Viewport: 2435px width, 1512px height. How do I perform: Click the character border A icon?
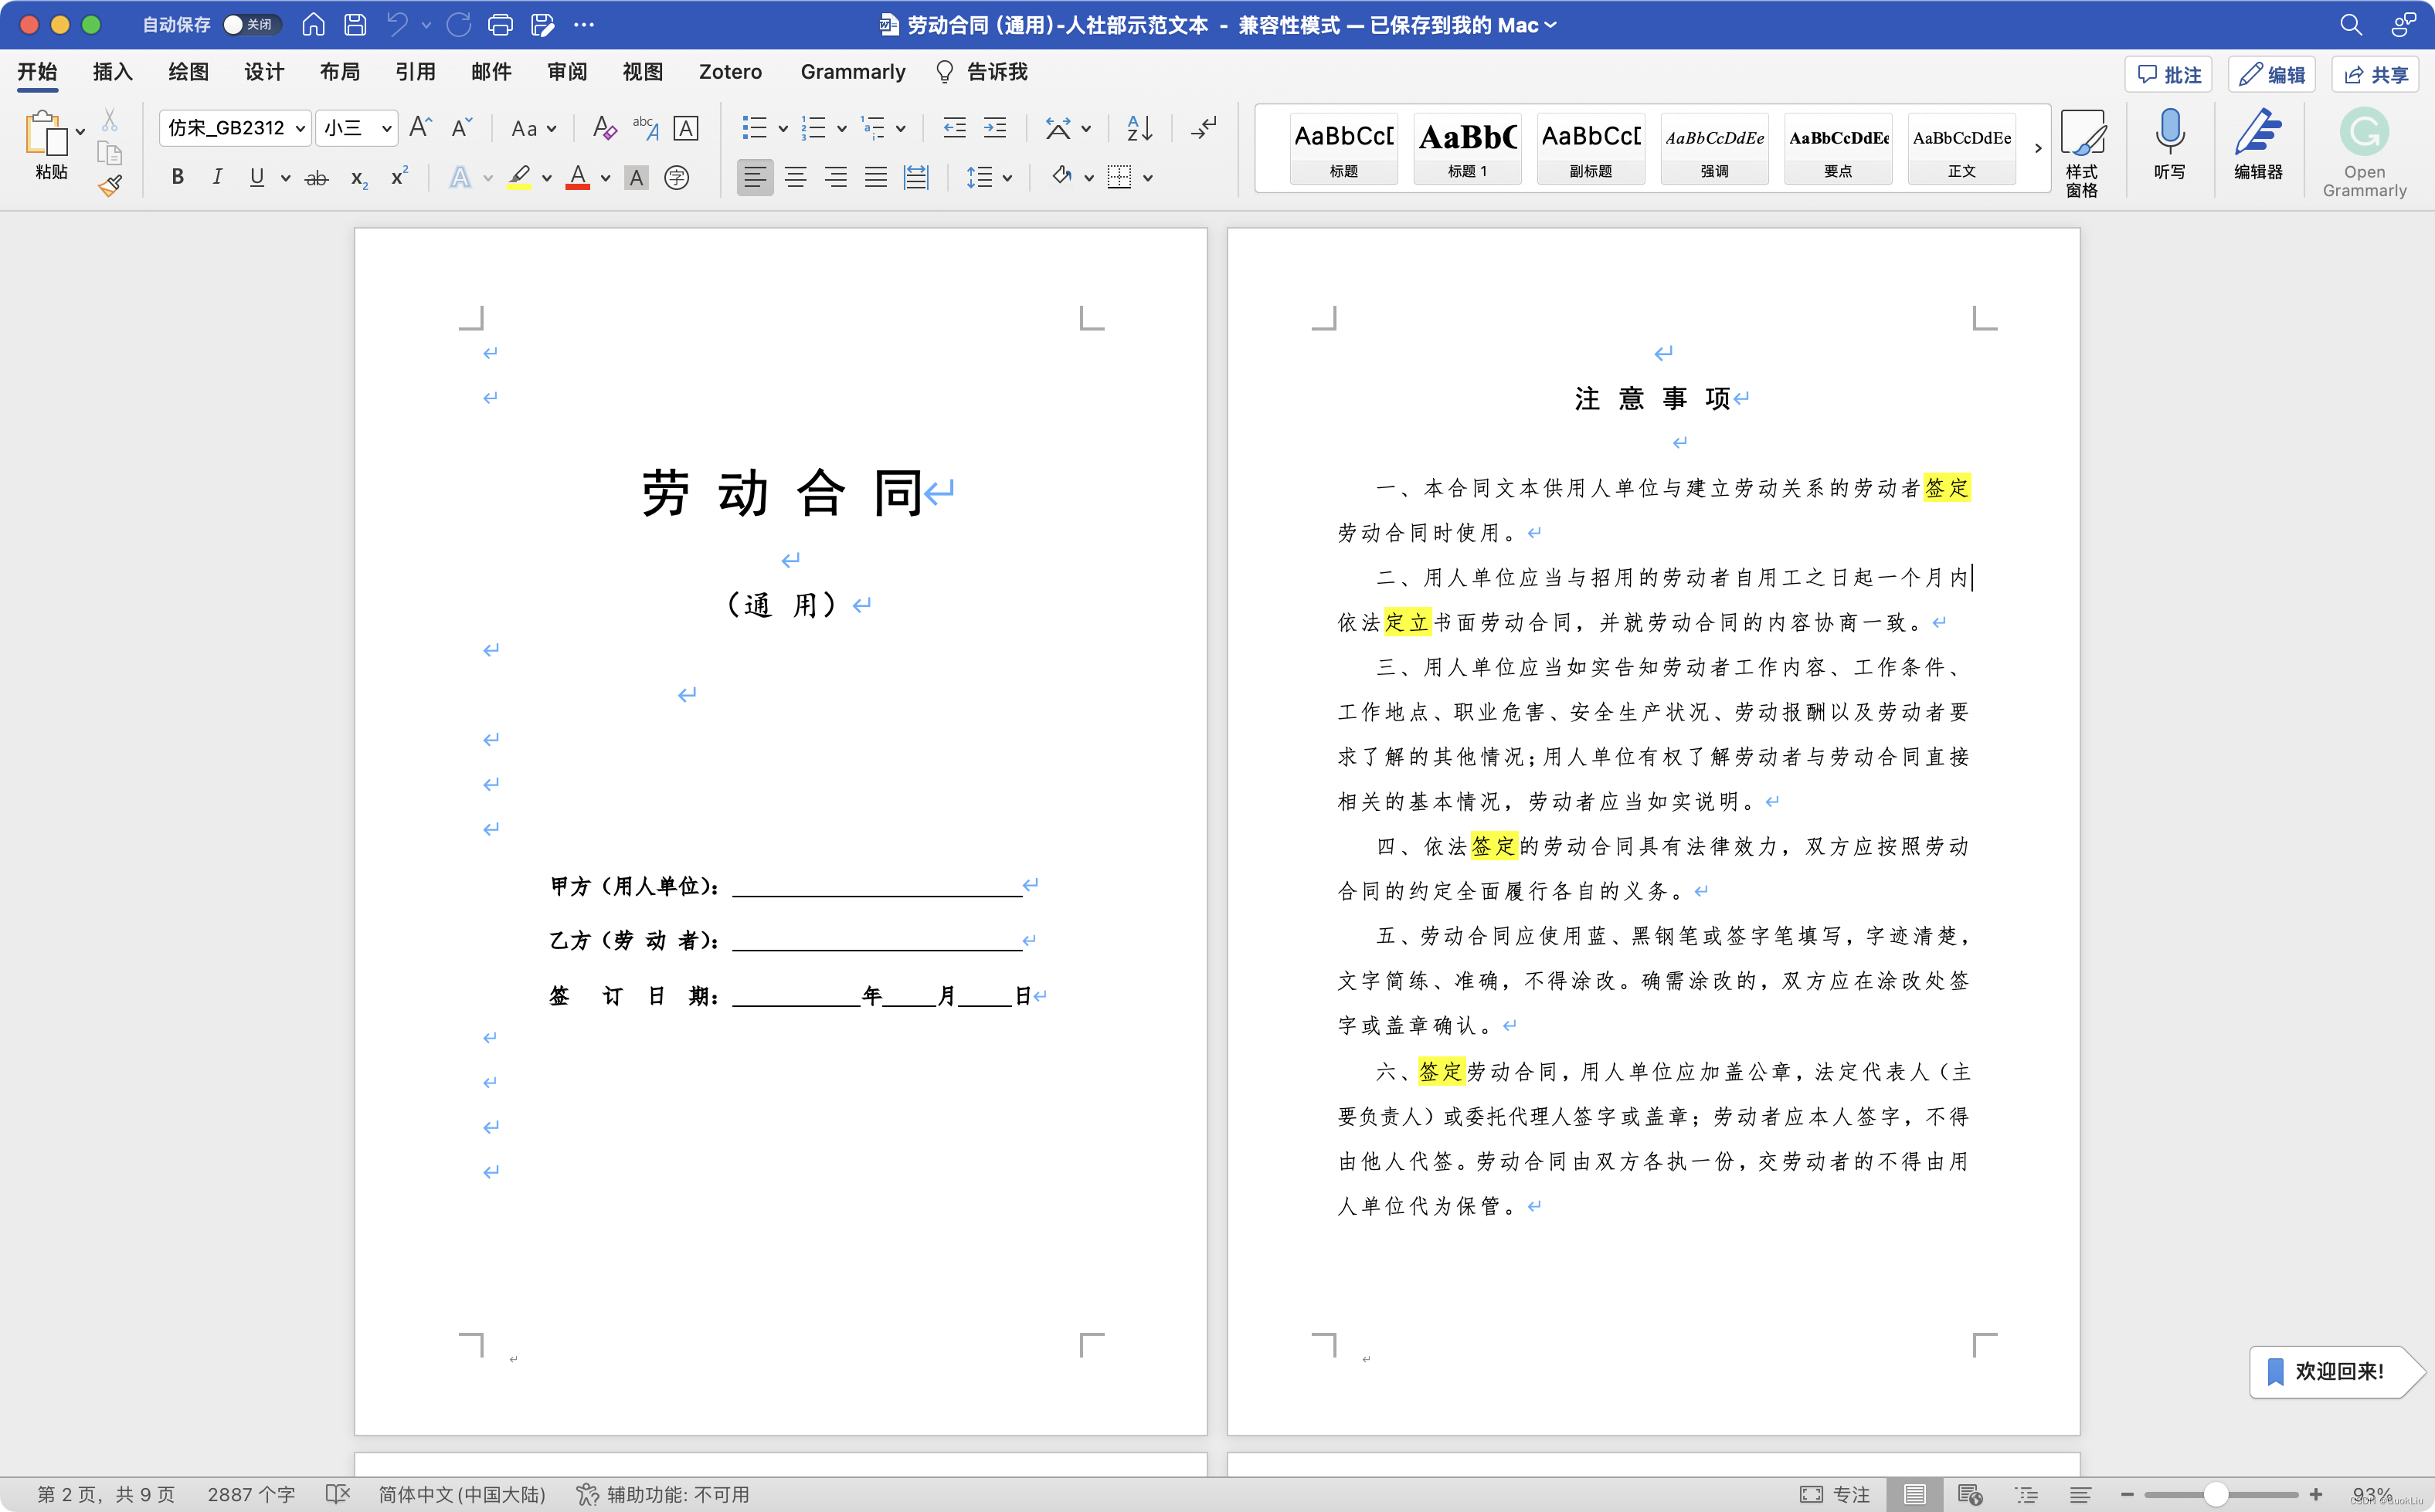[x=686, y=128]
